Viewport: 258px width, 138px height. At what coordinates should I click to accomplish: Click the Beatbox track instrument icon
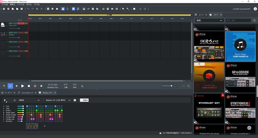(3, 34)
